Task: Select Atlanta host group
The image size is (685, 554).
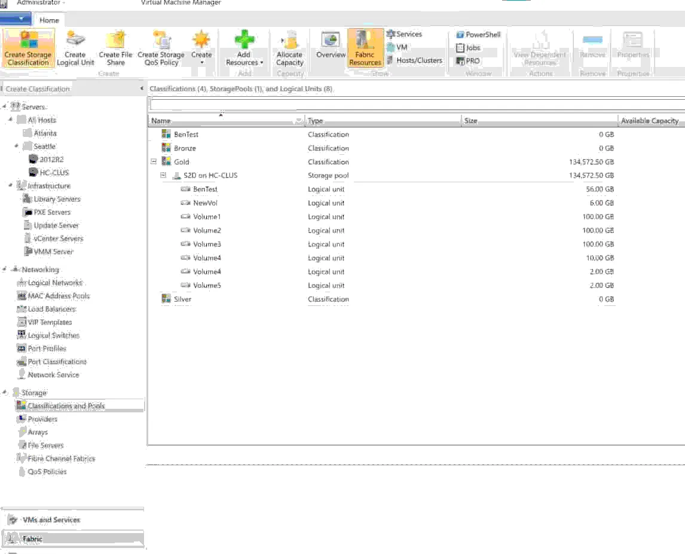Action: pos(40,133)
